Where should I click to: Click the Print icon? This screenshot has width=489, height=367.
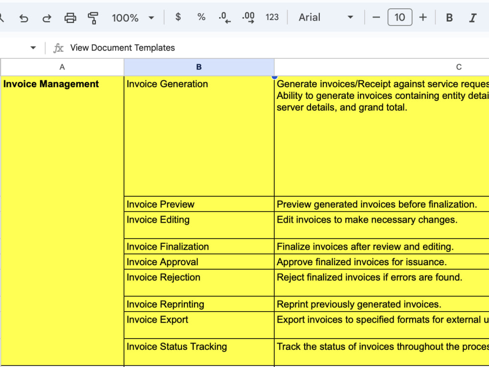pyautogui.click(x=70, y=18)
